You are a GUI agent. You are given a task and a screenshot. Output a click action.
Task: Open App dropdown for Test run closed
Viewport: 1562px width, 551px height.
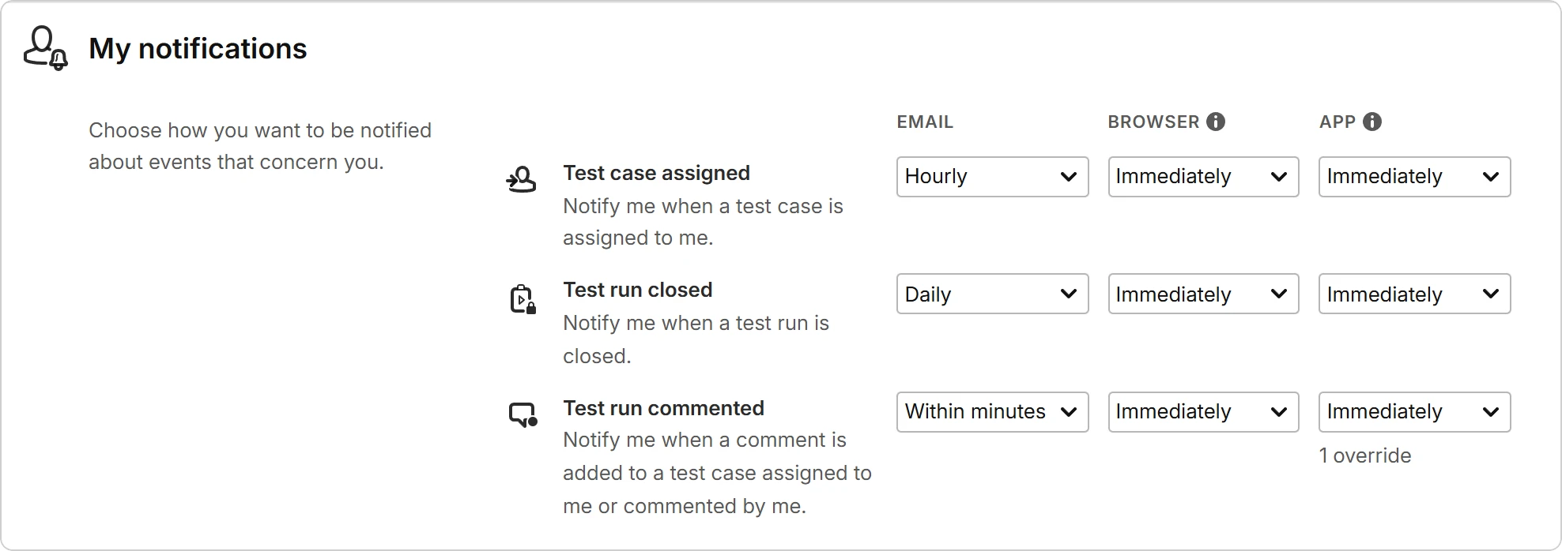pos(1414,294)
